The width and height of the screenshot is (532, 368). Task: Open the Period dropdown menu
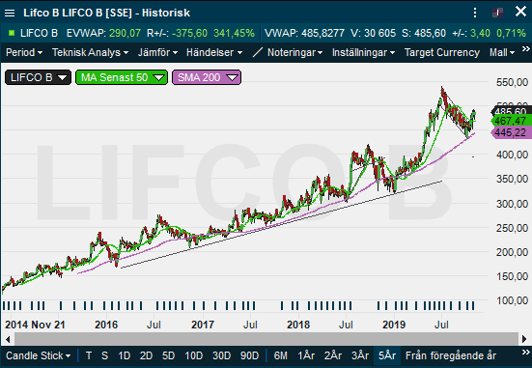coord(24,52)
